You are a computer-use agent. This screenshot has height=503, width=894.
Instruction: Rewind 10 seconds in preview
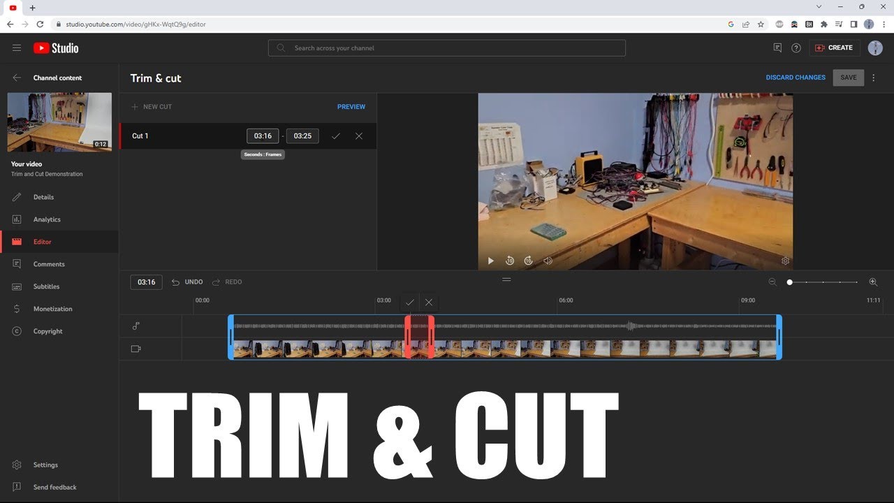[x=510, y=261]
